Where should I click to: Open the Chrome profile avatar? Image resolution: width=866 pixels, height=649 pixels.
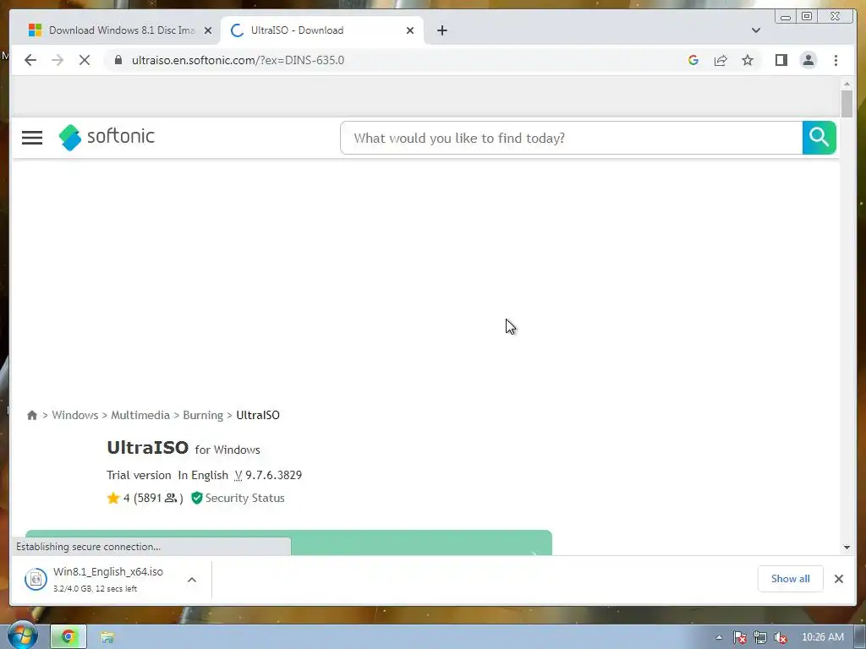point(808,60)
